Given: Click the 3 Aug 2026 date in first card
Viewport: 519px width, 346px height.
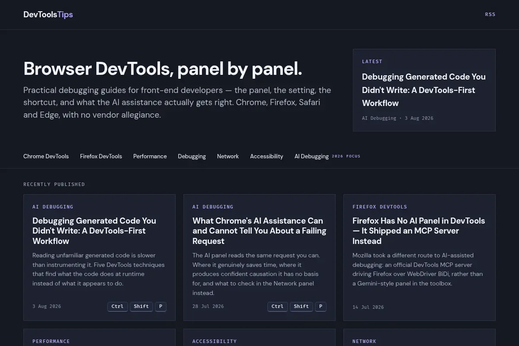Looking at the screenshot, I should pyautogui.click(x=47, y=306).
